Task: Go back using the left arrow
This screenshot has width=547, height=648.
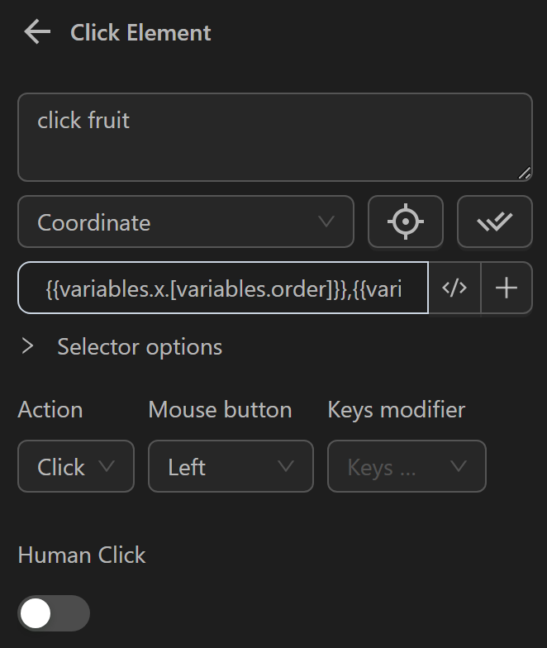Action: coord(37,33)
